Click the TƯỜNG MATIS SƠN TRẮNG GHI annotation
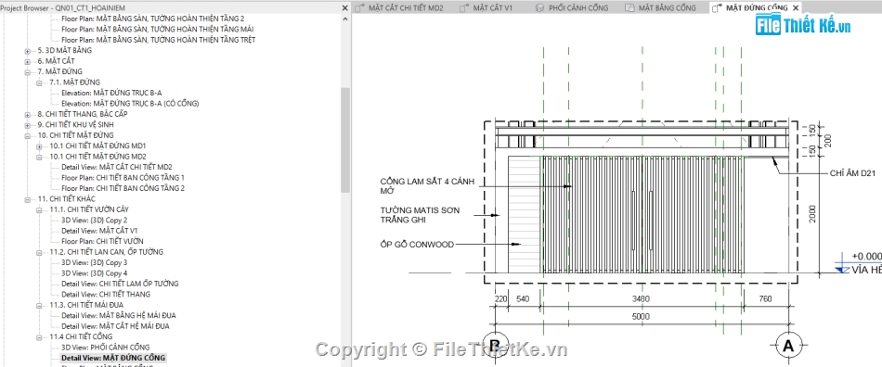The image size is (882, 367). pyautogui.click(x=420, y=215)
